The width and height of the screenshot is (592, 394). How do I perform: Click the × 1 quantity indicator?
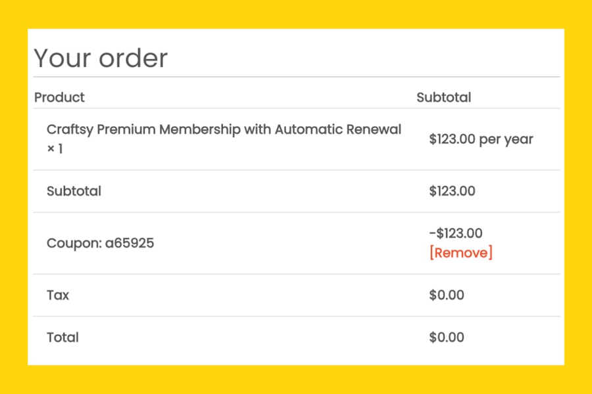coord(55,149)
